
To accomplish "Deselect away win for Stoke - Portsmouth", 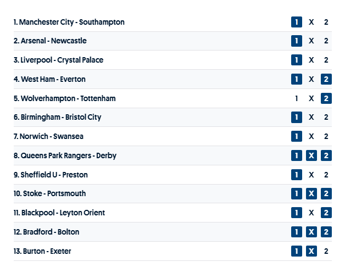I will 326,194.
